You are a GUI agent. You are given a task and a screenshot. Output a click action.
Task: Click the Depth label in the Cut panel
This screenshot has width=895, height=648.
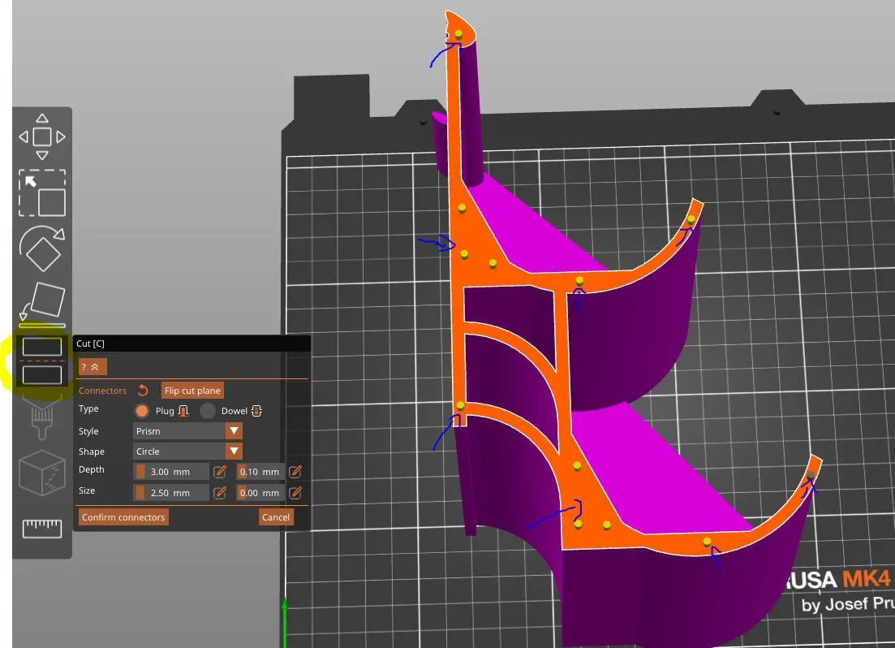point(92,469)
